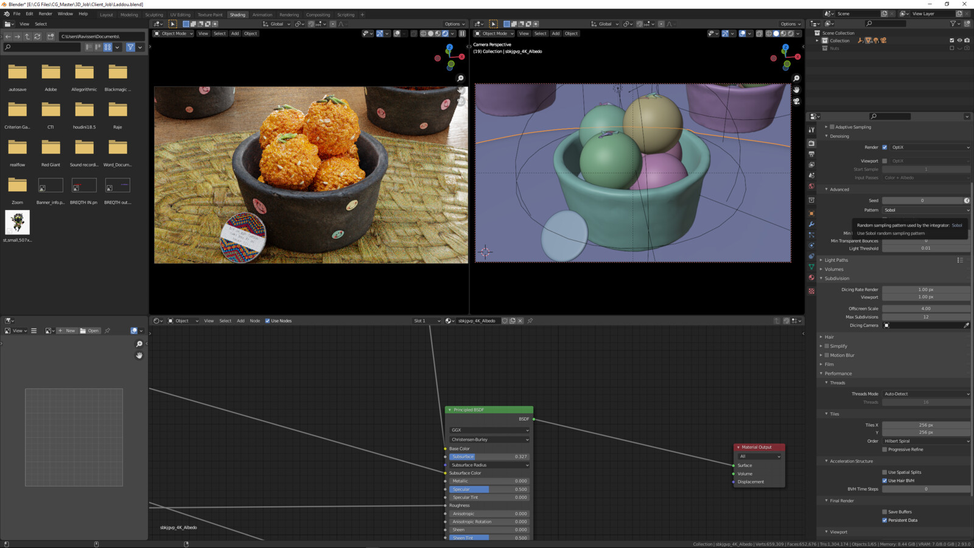Click zoom magnifier in left viewport
Image resolution: width=974 pixels, height=548 pixels.
[x=460, y=78]
